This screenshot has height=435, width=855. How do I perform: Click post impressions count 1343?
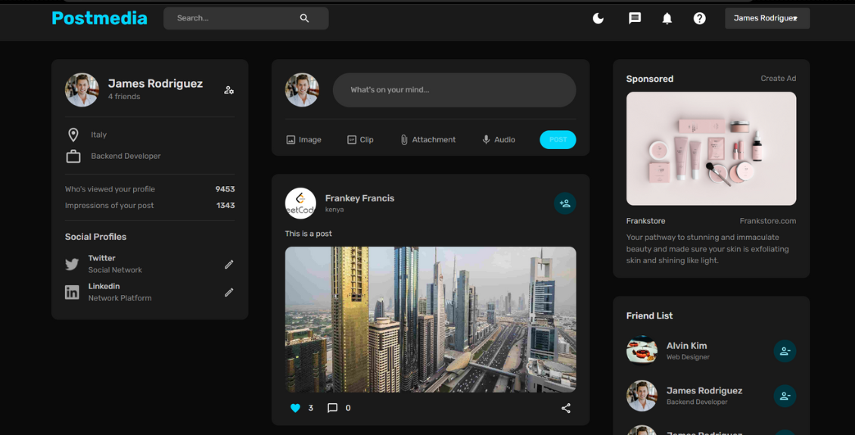[225, 206]
